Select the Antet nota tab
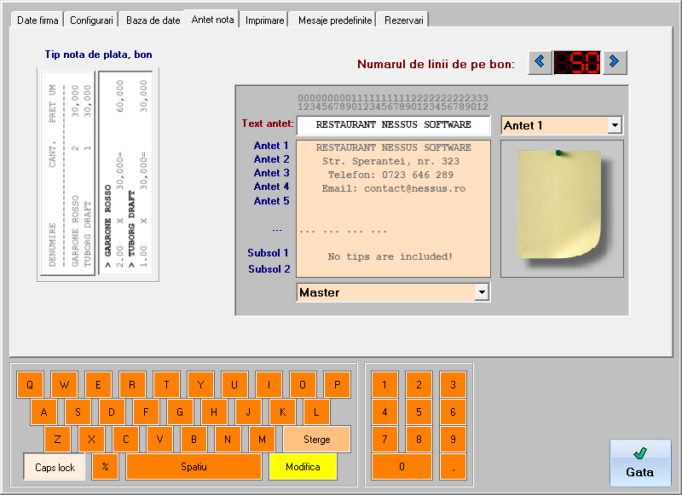The height and width of the screenshot is (495, 682). pos(212,19)
